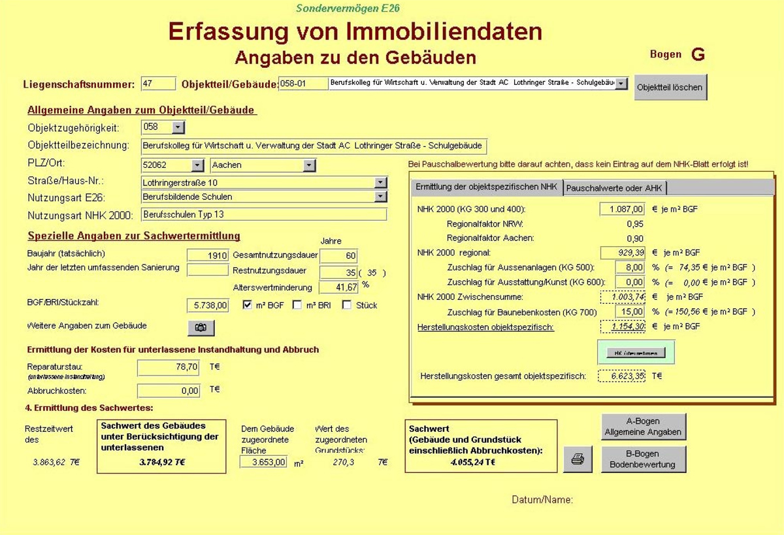Click the NHK 2000 Zwischensumme field 1.003,74
Screen dimensions: 784x535
pyautogui.click(x=623, y=297)
